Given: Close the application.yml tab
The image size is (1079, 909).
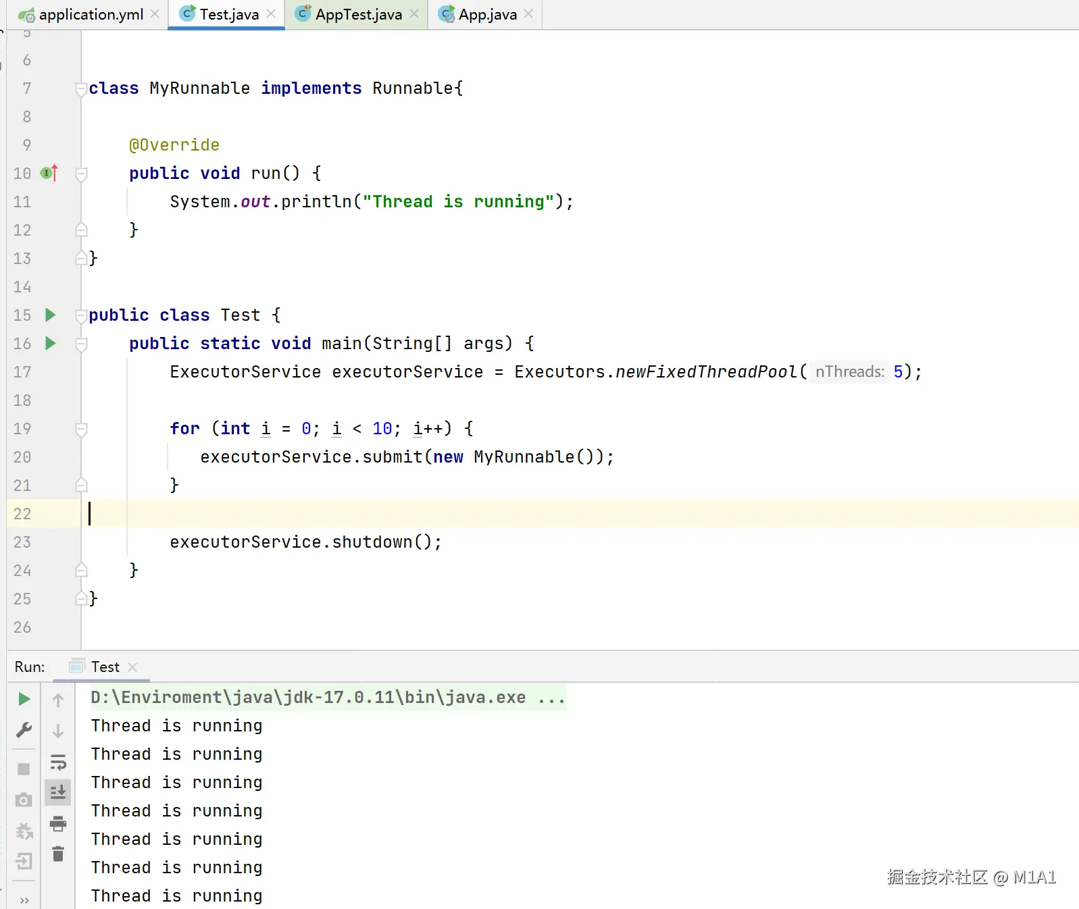Looking at the screenshot, I should 155,14.
